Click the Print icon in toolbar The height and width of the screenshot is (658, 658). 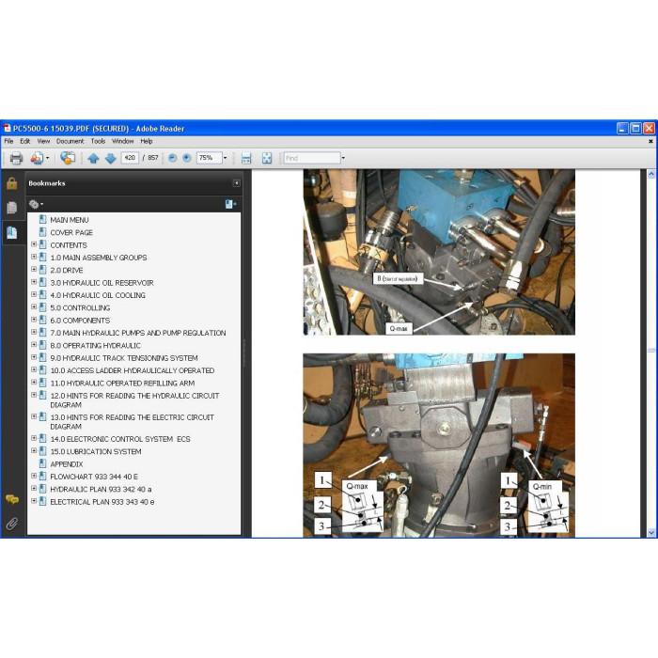16,158
